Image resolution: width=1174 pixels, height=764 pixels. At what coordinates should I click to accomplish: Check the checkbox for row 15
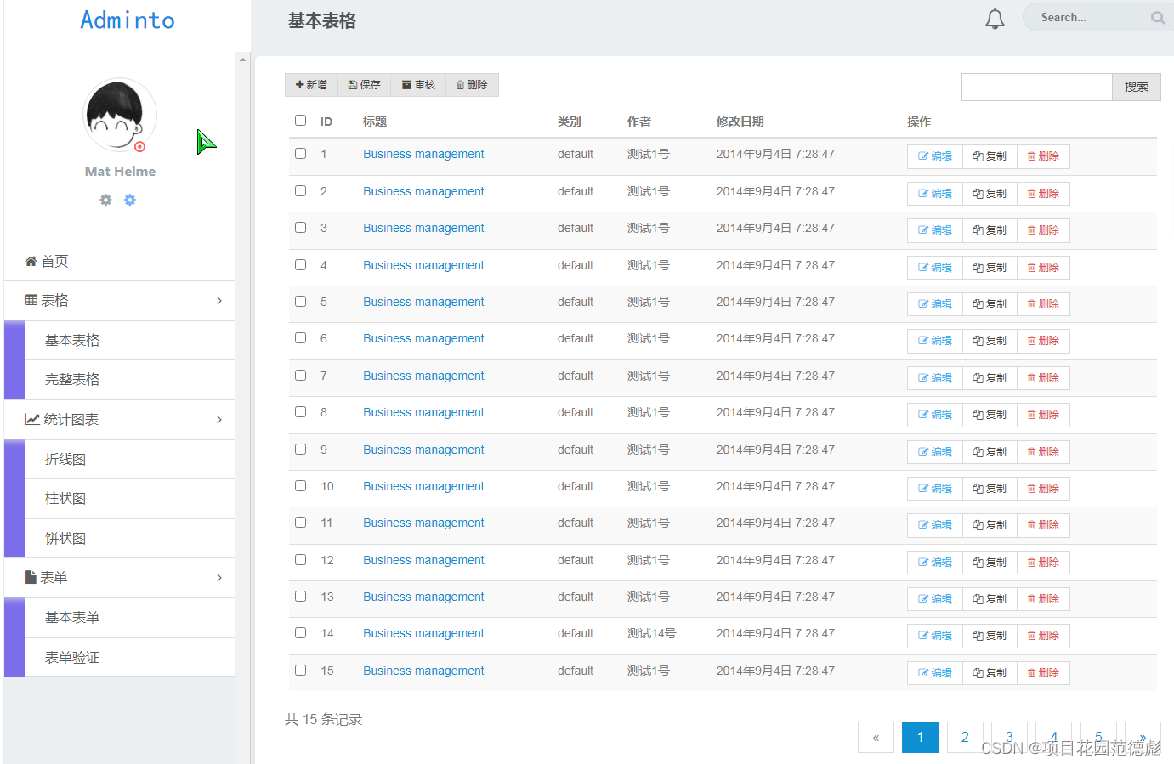tap(300, 671)
